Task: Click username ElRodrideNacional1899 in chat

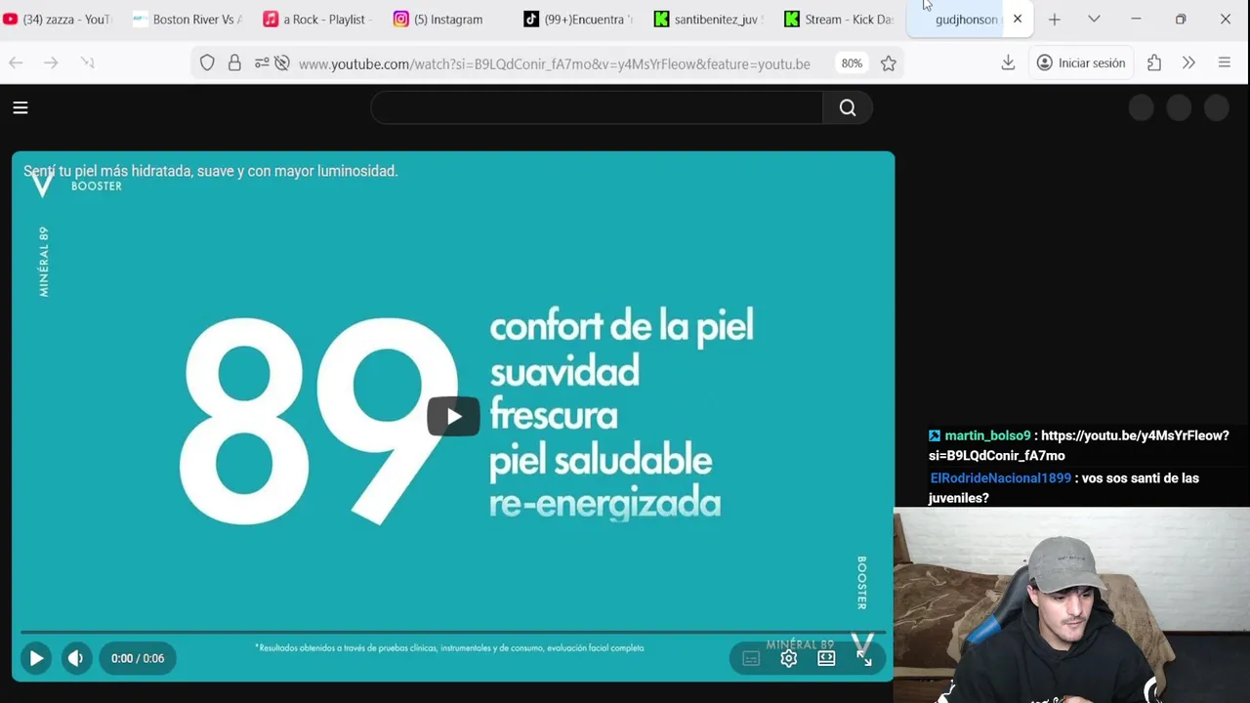Action: coord(1001,478)
